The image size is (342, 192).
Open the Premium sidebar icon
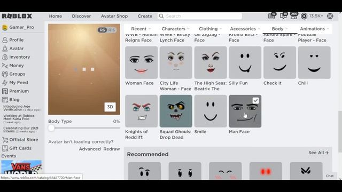pyautogui.click(x=5, y=91)
